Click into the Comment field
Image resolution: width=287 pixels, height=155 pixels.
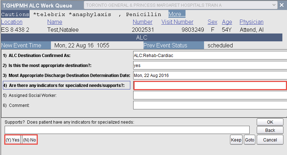point(210,105)
